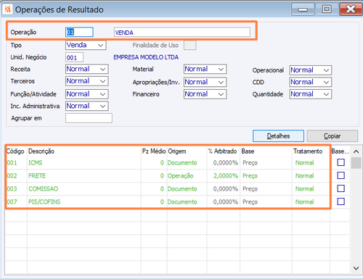The width and height of the screenshot is (363, 279).
Task: Maximize the Operações de Resultado window
Action: (327, 9)
